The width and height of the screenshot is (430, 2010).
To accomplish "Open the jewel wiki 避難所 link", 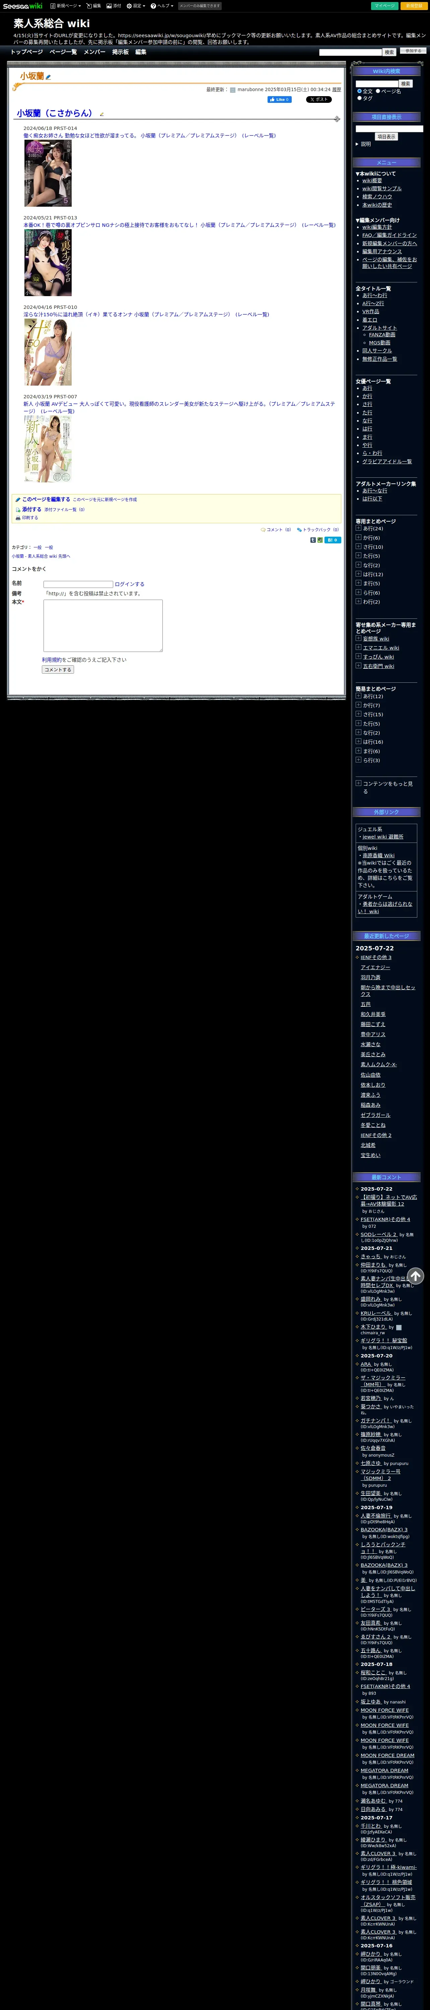I will tap(383, 837).
